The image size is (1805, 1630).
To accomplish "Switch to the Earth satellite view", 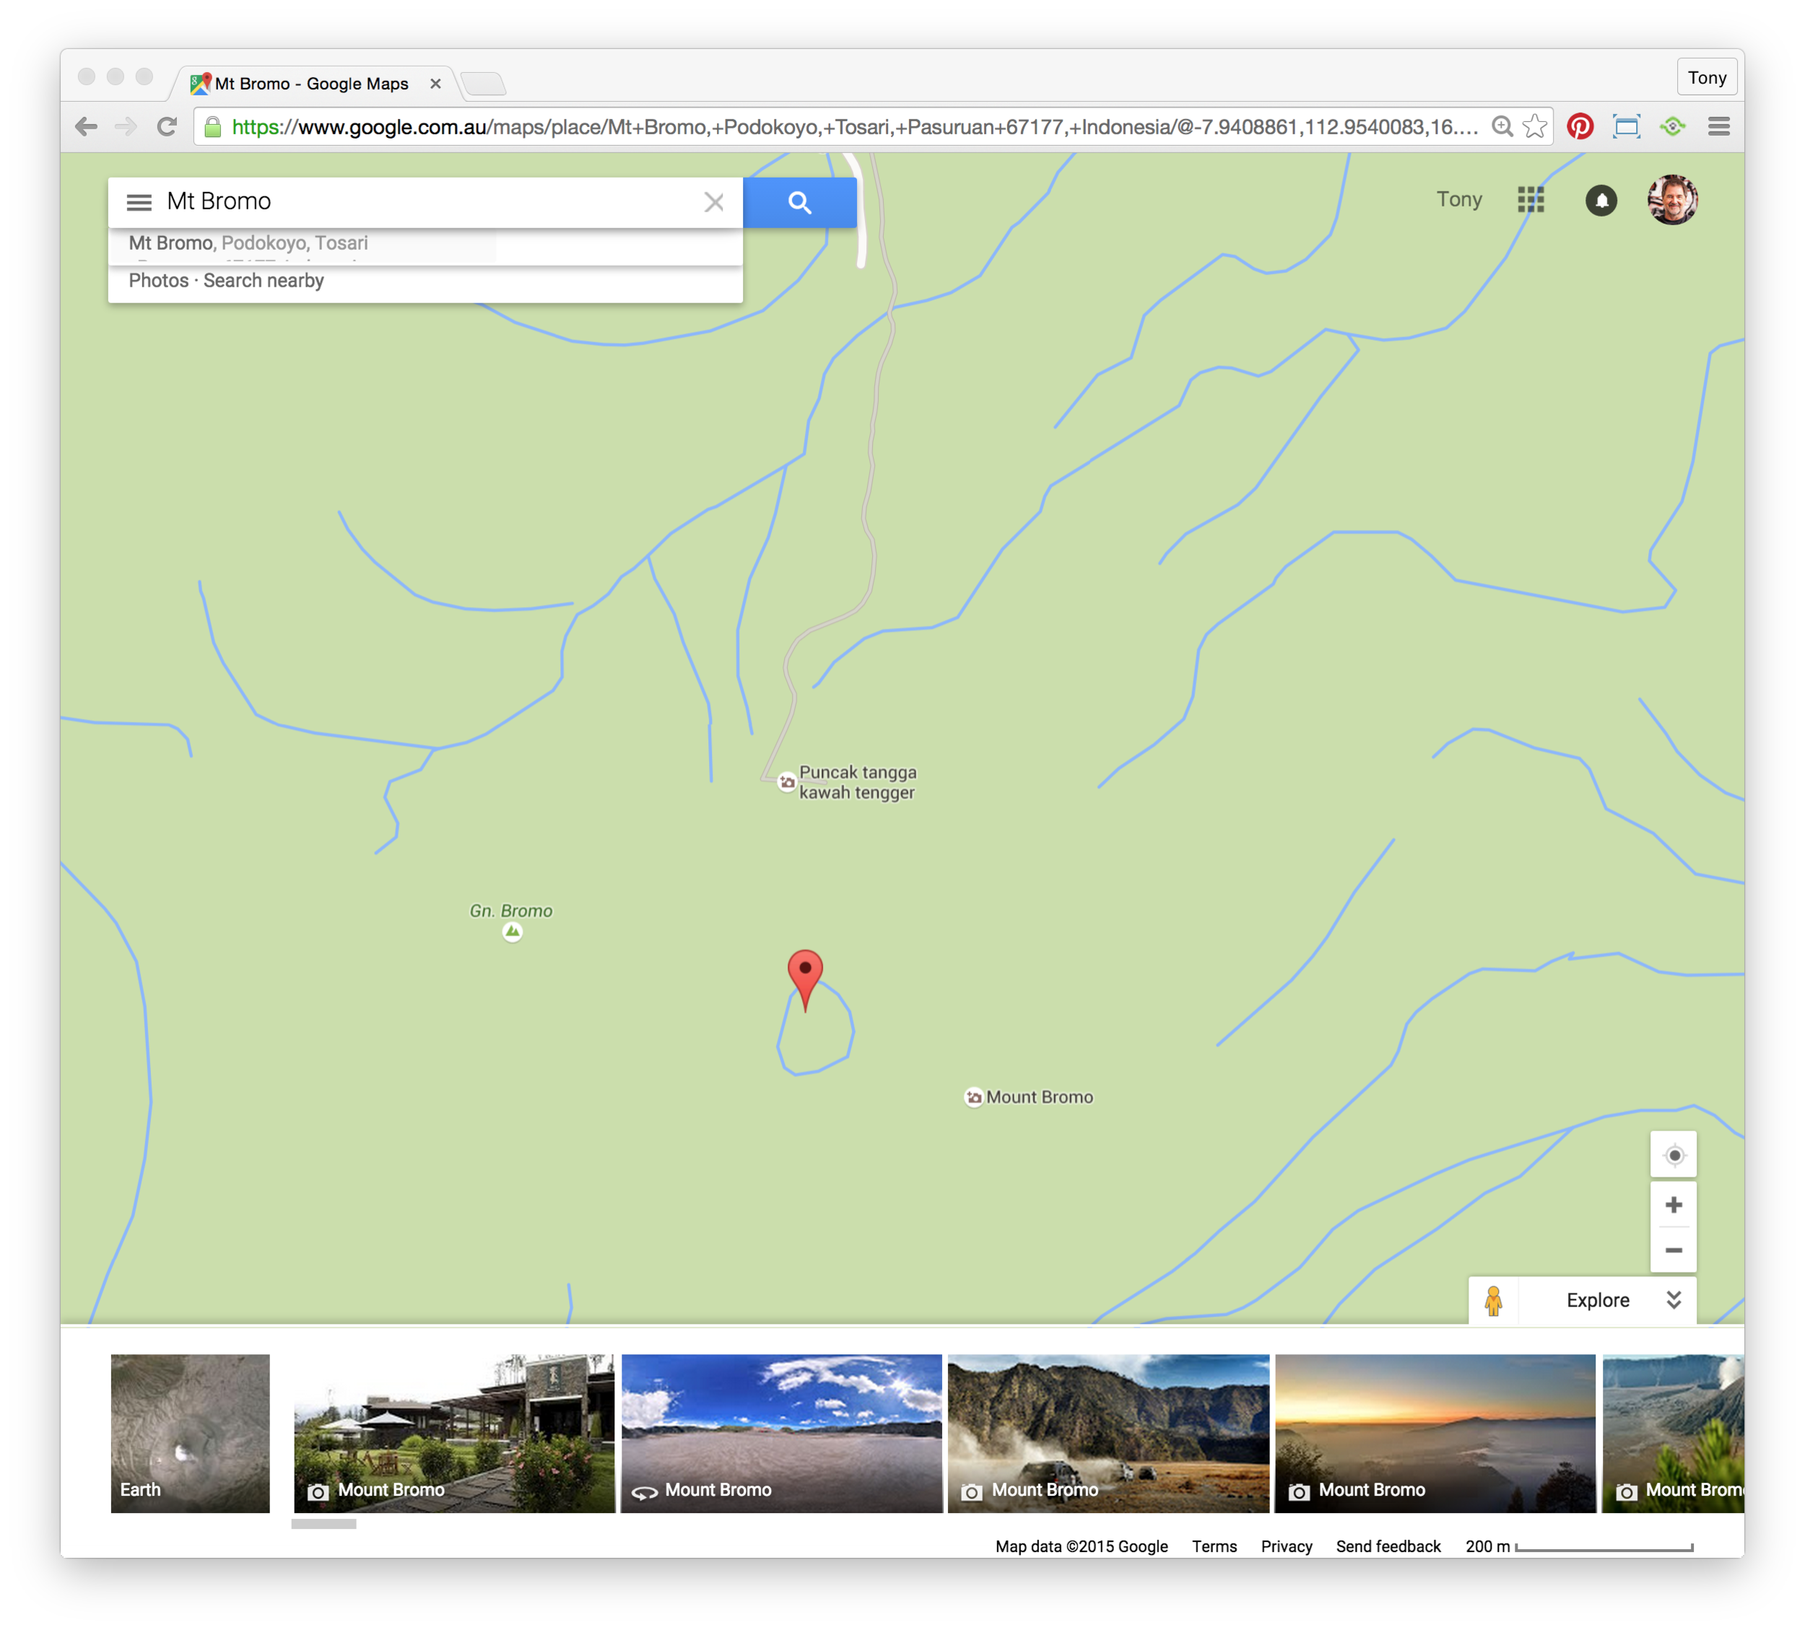I will pos(190,1433).
